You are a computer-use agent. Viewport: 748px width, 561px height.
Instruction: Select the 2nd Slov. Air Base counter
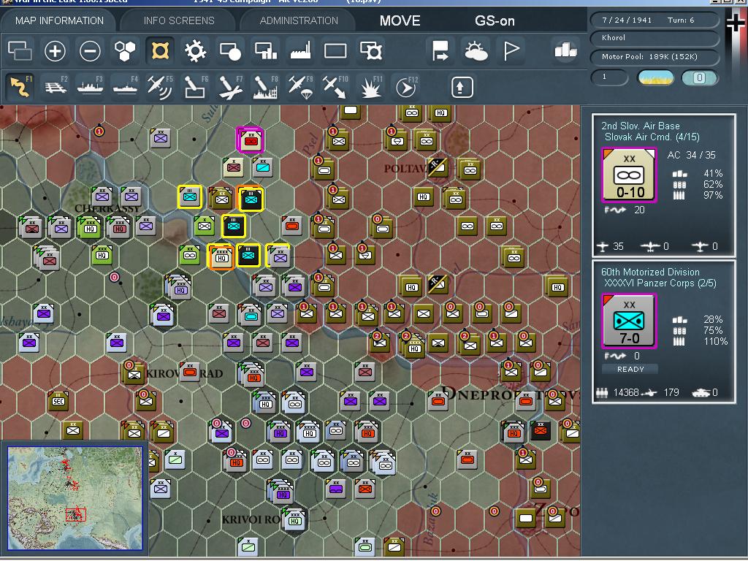(630, 175)
